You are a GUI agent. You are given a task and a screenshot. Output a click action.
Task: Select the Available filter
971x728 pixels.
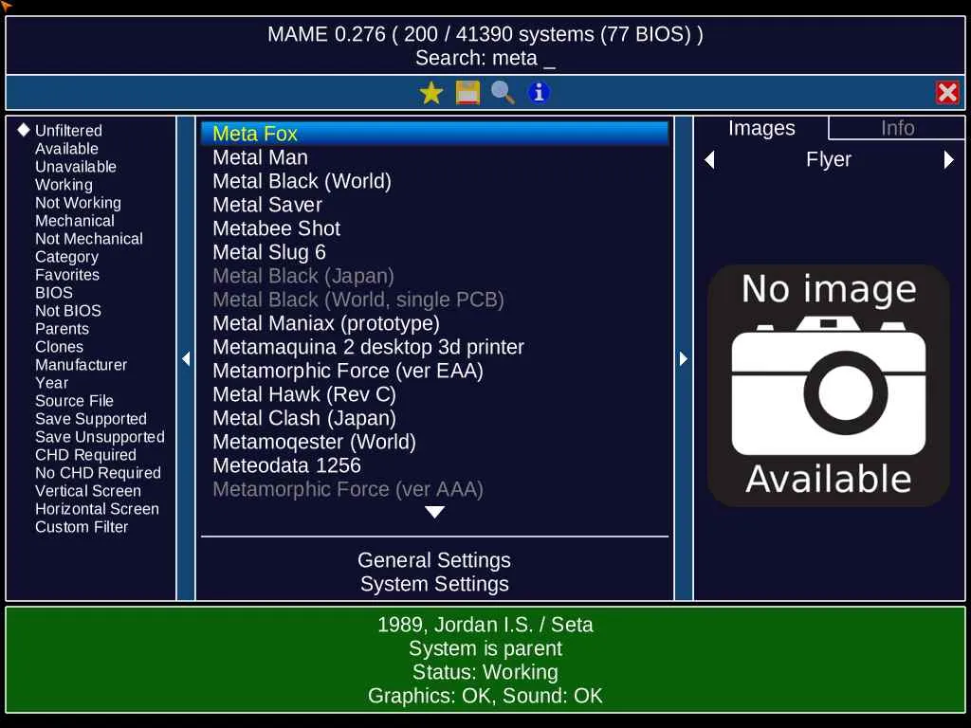click(x=66, y=149)
